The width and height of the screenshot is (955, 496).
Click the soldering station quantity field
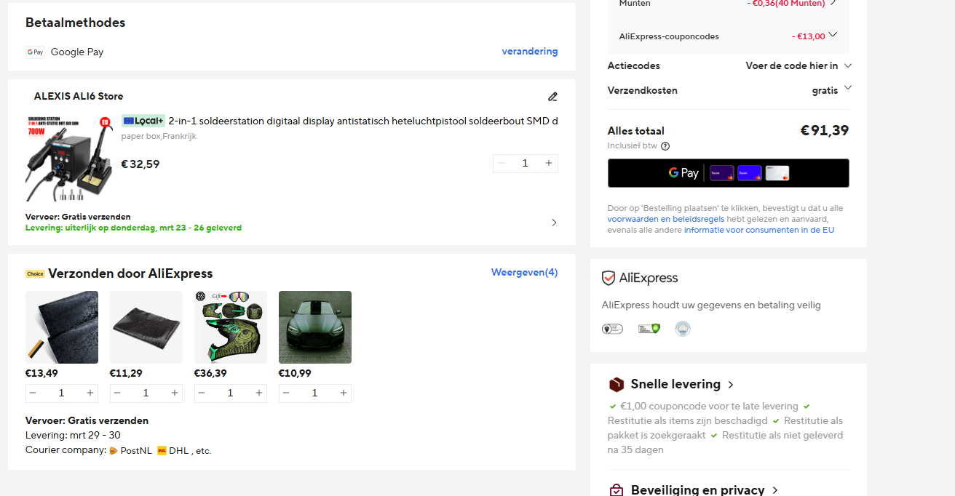pyautogui.click(x=525, y=163)
